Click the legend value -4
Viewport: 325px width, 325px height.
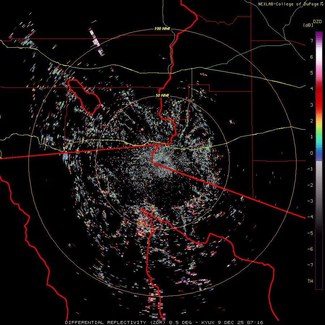[310, 217]
